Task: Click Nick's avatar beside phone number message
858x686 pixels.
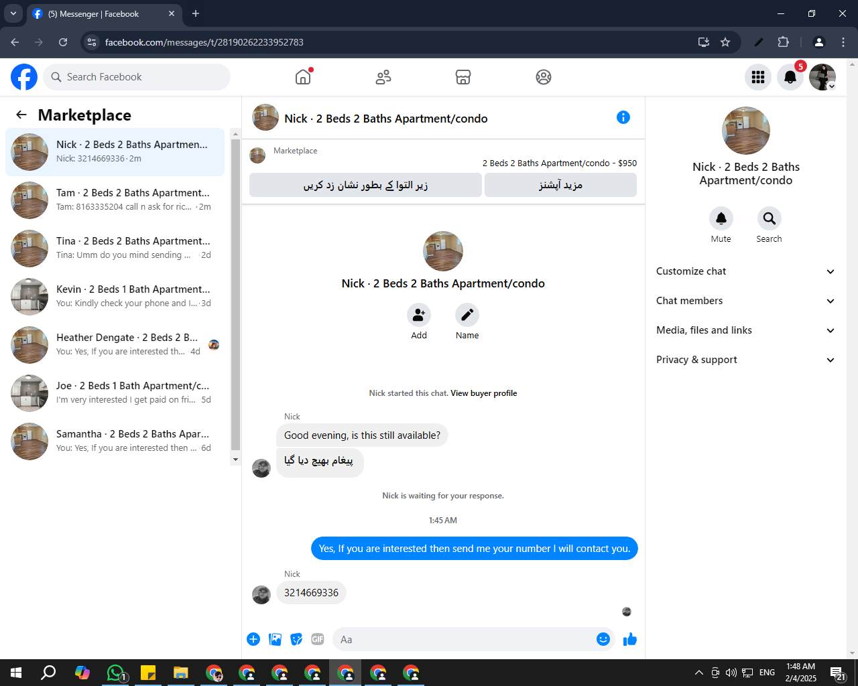Action: pyautogui.click(x=261, y=594)
